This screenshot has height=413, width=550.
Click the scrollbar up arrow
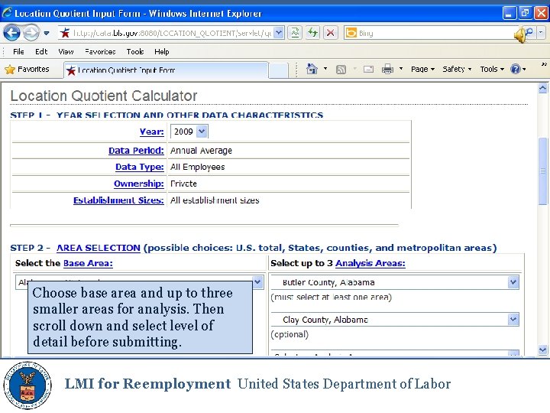coord(542,88)
